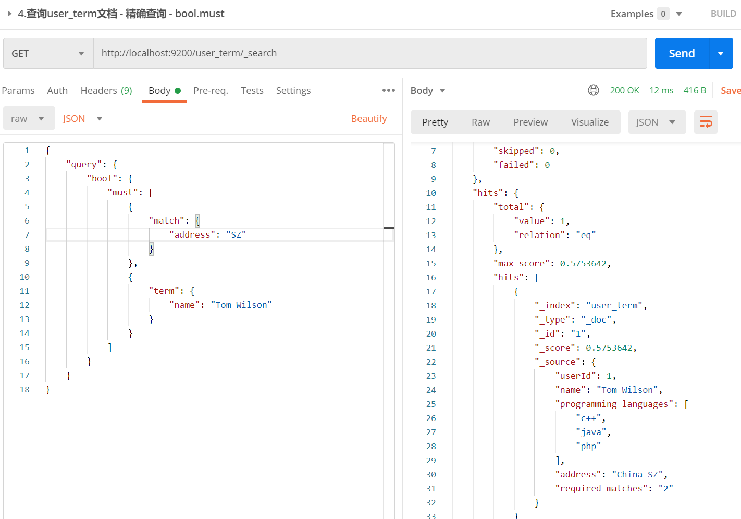Open the Headers (9) tab
The height and width of the screenshot is (519, 741).
[106, 90]
